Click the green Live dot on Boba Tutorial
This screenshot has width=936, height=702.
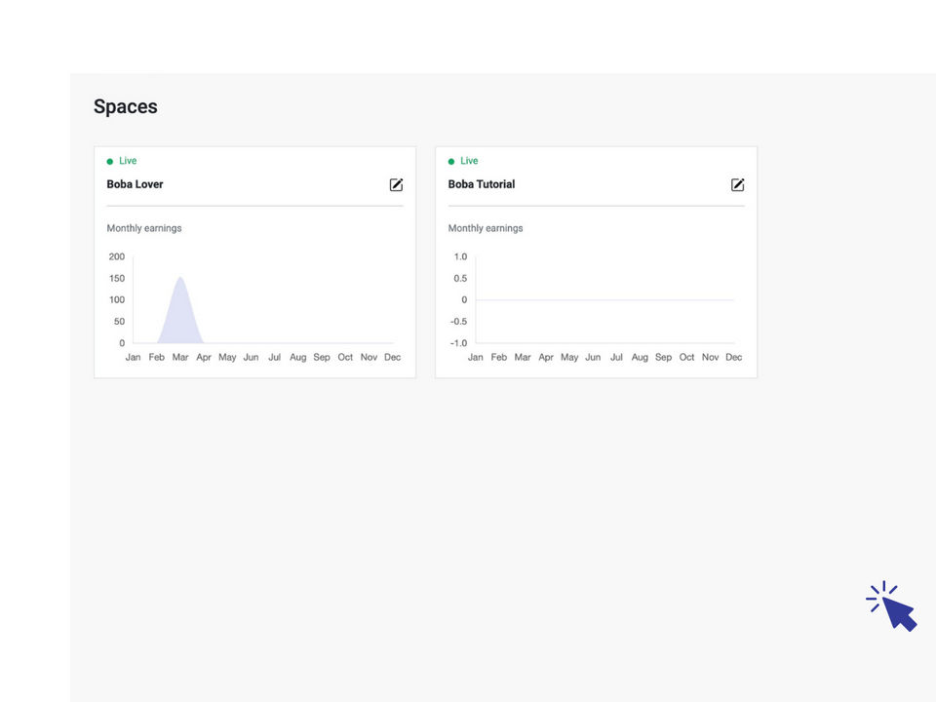click(x=451, y=162)
